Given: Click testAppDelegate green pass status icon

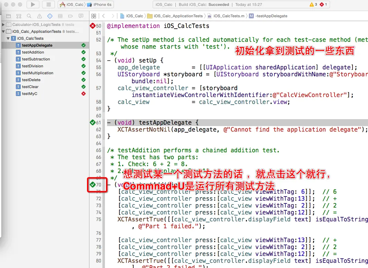Looking at the screenshot, I should 84,45.
